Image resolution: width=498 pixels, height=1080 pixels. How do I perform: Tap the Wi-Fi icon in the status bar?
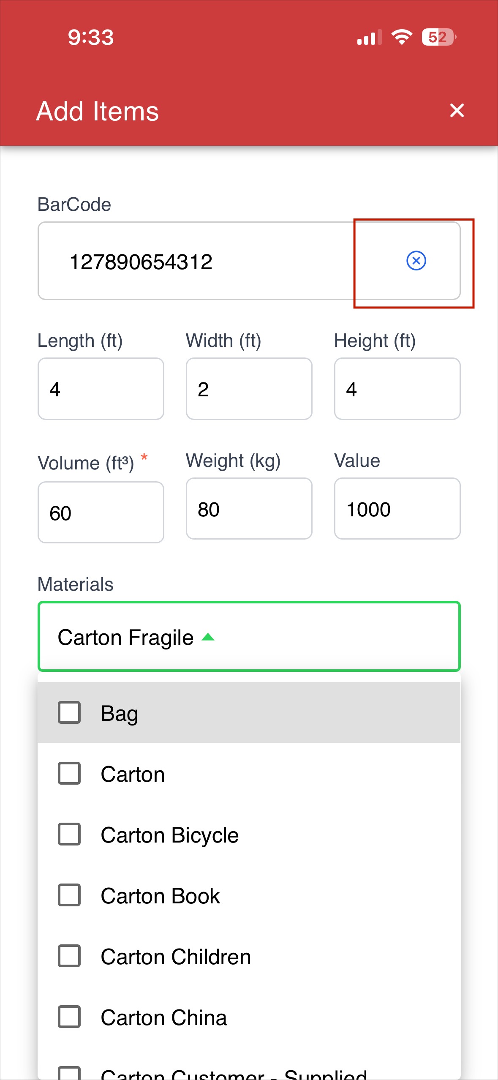(402, 37)
